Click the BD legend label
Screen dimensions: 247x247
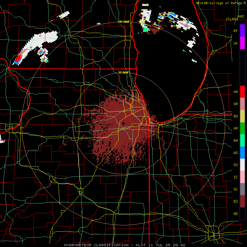235,116
